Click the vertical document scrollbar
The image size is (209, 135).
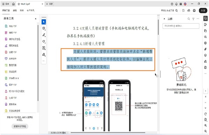158,27
